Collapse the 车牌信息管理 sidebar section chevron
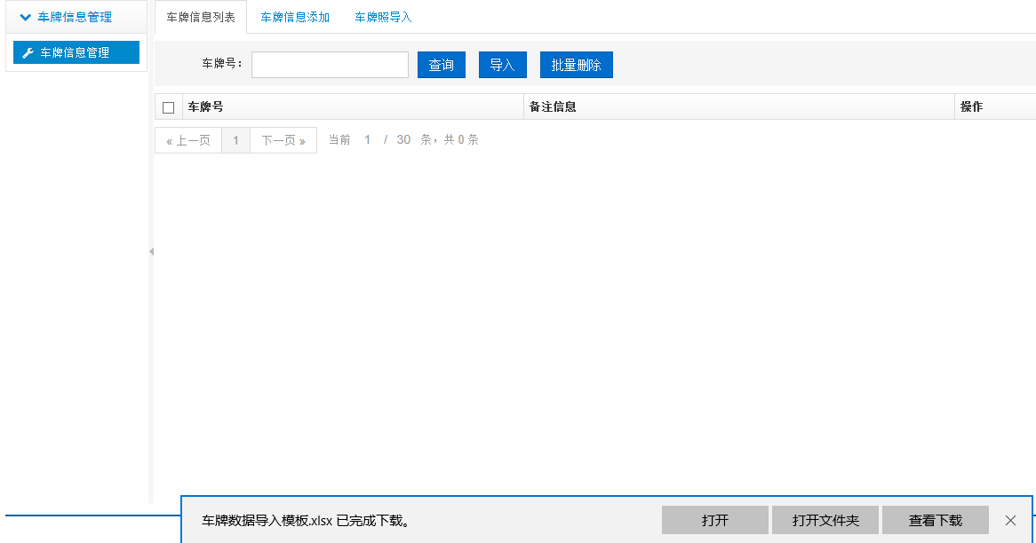This screenshot has width=1036, height=543. tap(25, 17)
